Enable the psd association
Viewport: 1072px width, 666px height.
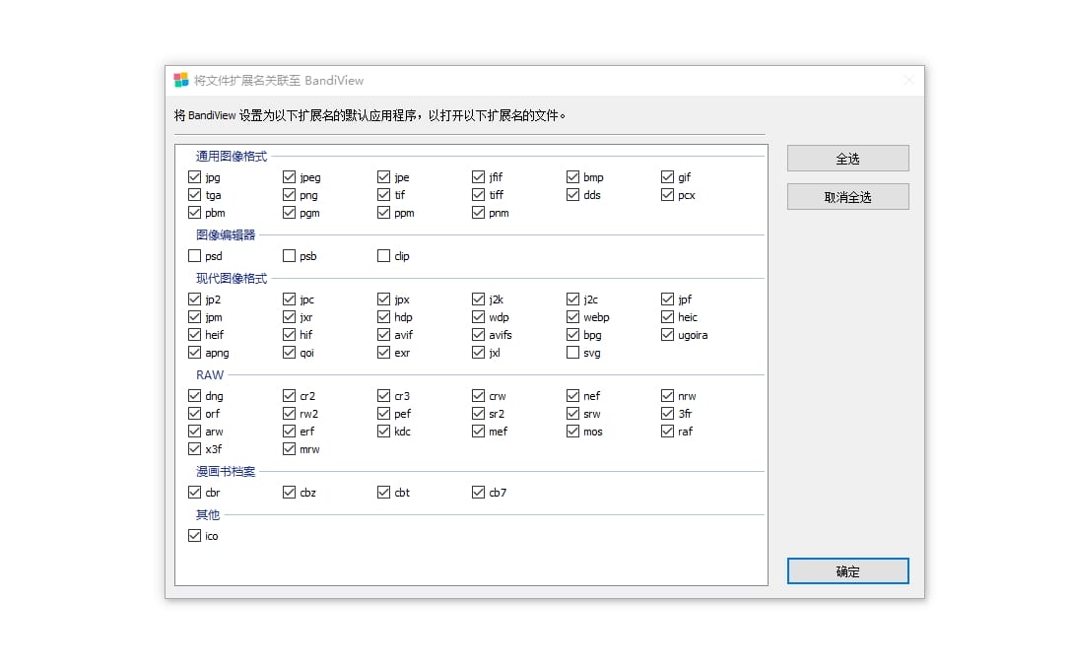tap(194, 256)
